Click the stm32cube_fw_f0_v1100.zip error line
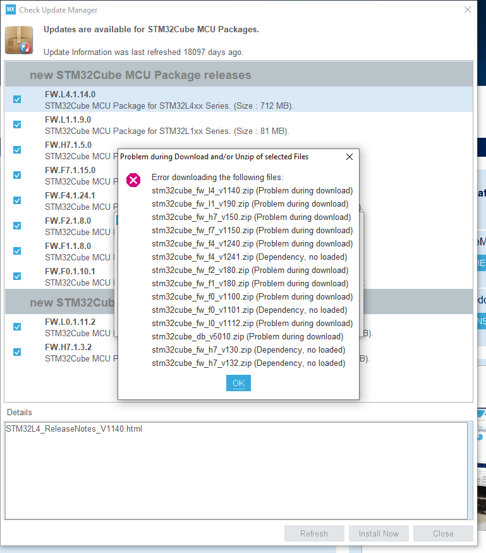486x553 pixels. pyautogui.click(x=252, y=297)
